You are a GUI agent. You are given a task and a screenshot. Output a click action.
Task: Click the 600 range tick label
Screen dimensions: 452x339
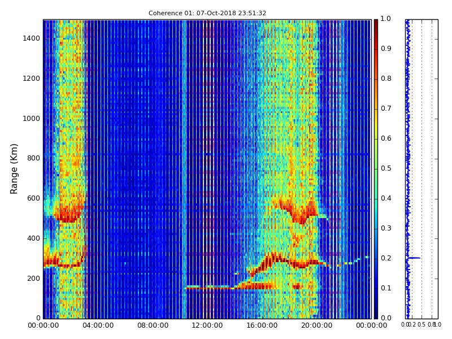click(x=33, y=198)
